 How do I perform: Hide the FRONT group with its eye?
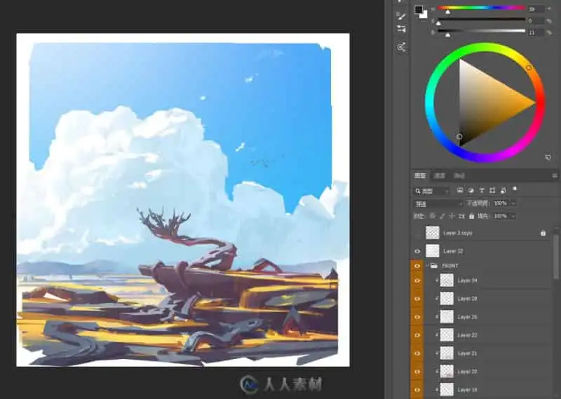click(417, 266)
